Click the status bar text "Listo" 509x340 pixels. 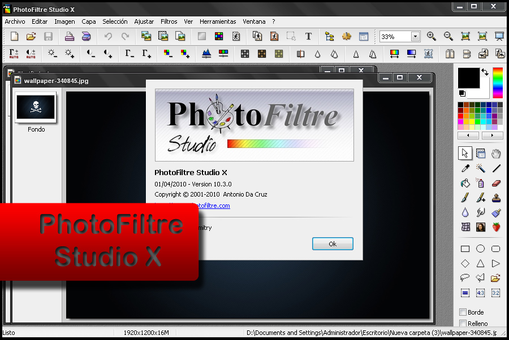(8, 333)
